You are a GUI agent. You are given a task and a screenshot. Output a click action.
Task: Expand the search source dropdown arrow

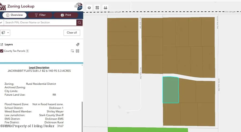click(x=1, y=23)
